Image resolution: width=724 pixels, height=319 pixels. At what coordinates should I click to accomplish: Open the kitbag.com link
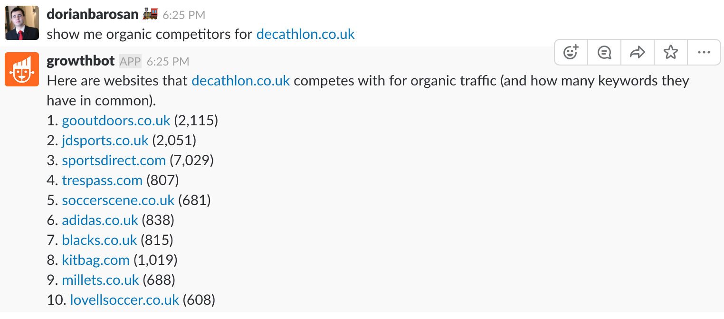pos(95,260)
